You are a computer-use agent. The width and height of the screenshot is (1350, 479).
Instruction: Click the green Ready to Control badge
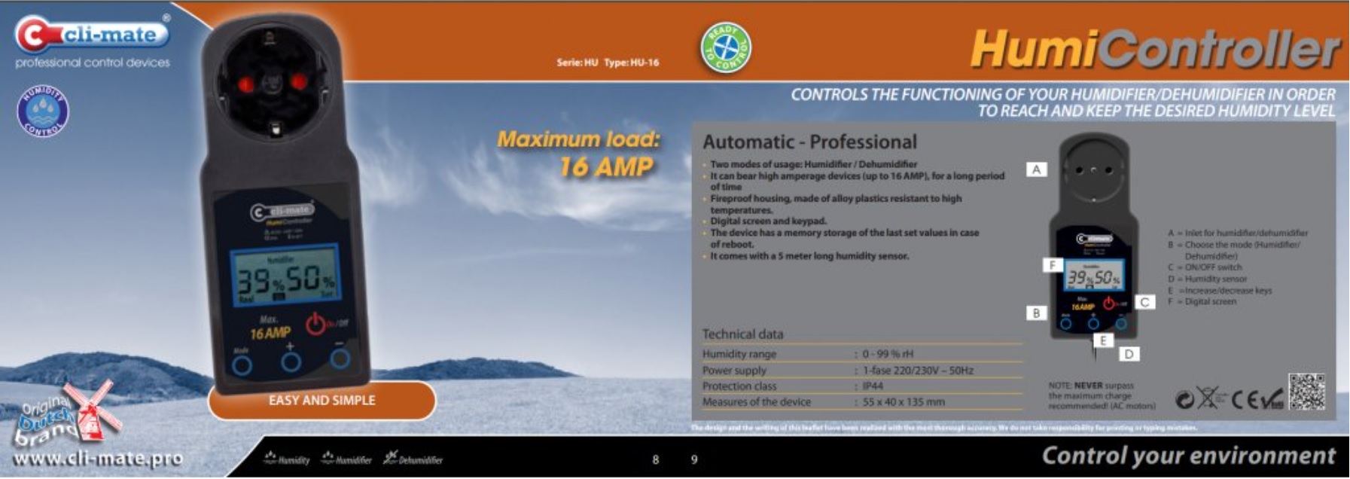726,48
